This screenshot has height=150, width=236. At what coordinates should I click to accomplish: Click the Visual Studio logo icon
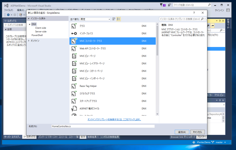(6, 6)
